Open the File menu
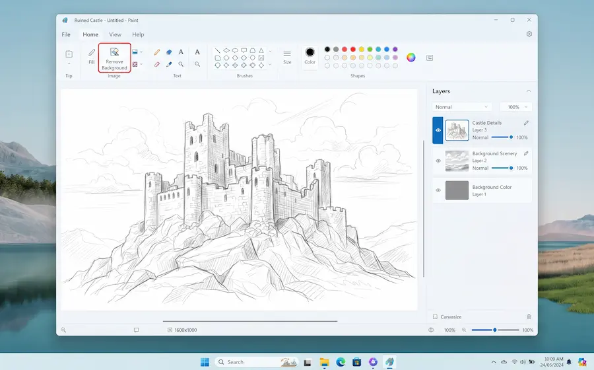Screen dimensions: 594x370 point(66,34)
